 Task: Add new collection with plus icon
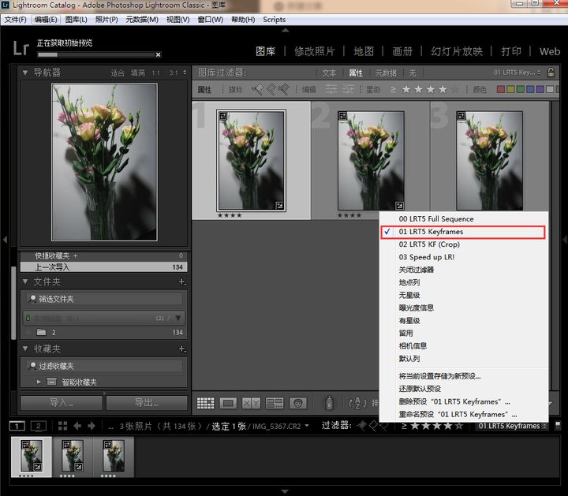coord(182,349)
